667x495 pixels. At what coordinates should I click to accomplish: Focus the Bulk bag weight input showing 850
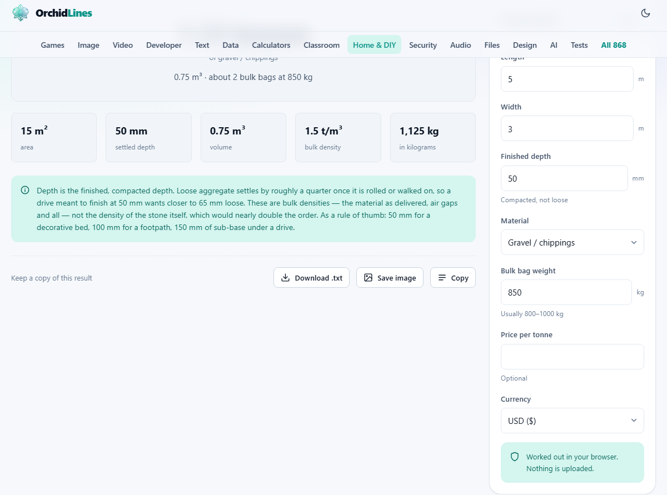[x=566, y=292]
